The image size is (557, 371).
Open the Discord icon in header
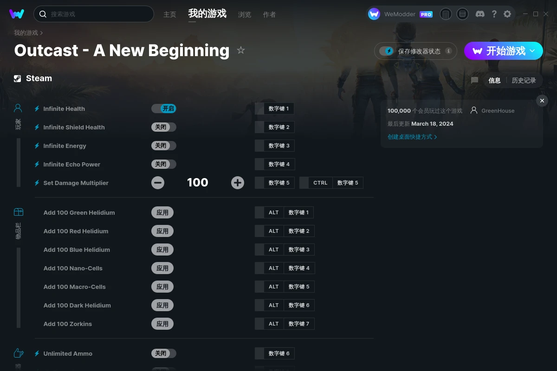tap(480, 14)
